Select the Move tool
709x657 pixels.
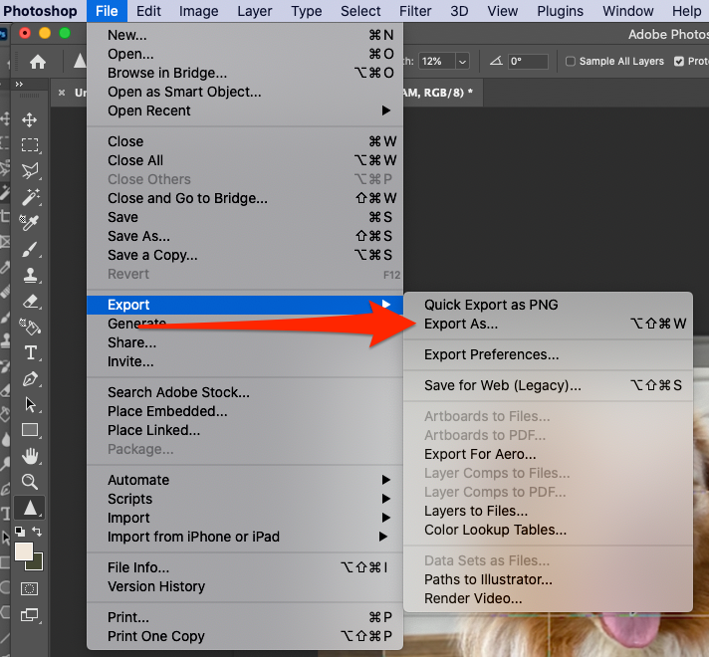(30, 119)
